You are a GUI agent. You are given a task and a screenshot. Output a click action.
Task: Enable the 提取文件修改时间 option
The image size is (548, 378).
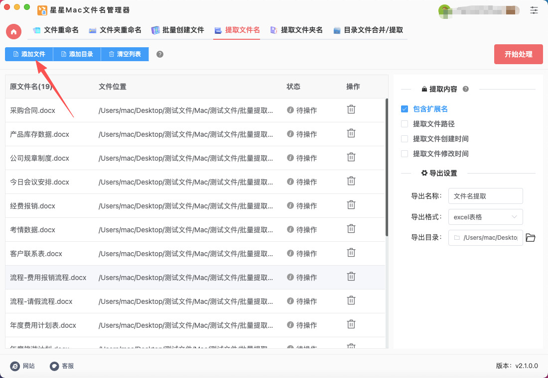405,154
